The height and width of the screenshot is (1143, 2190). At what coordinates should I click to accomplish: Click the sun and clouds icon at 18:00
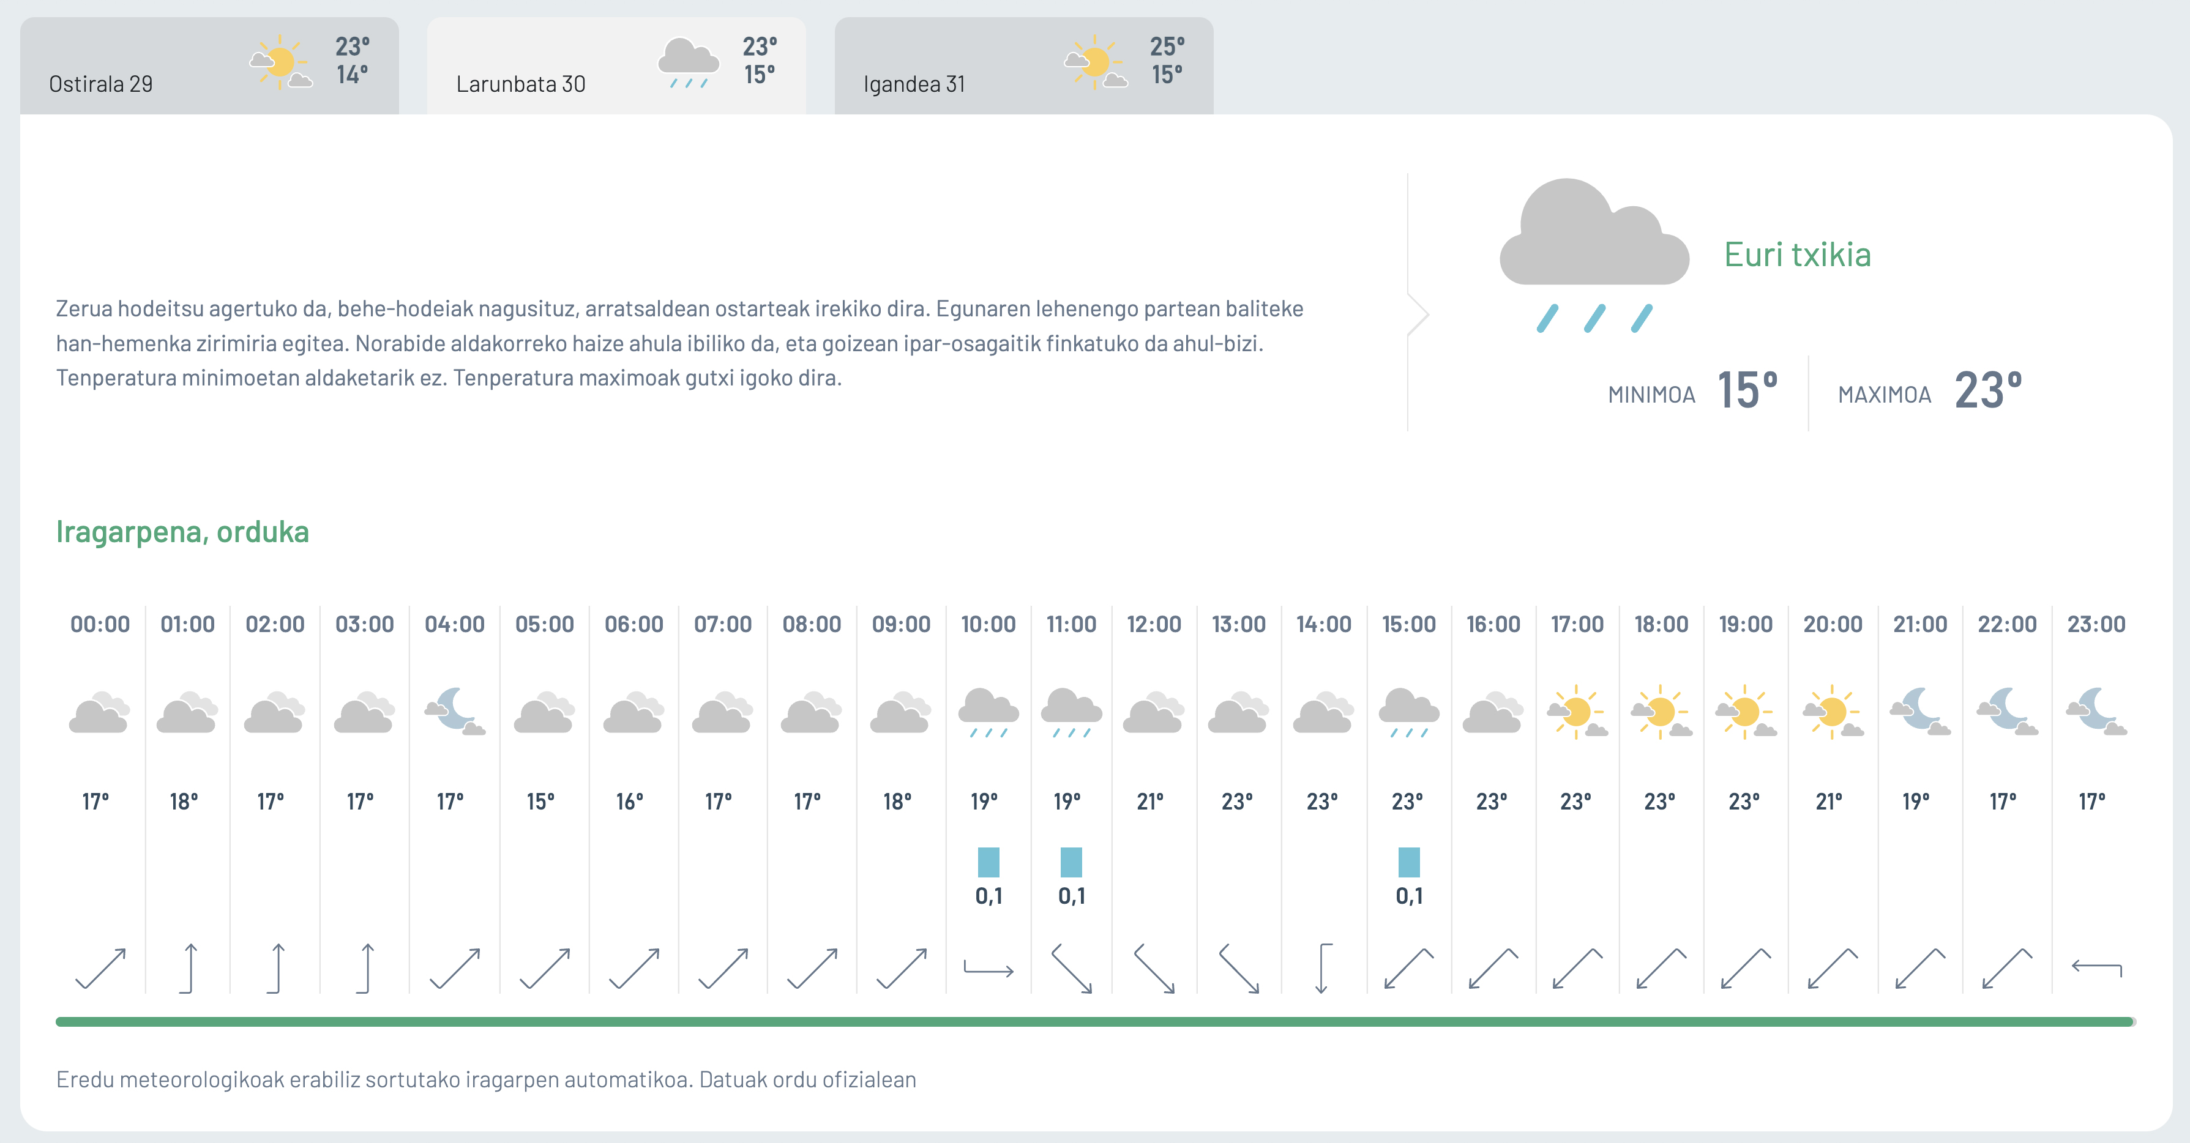[x=1661, y=712]
